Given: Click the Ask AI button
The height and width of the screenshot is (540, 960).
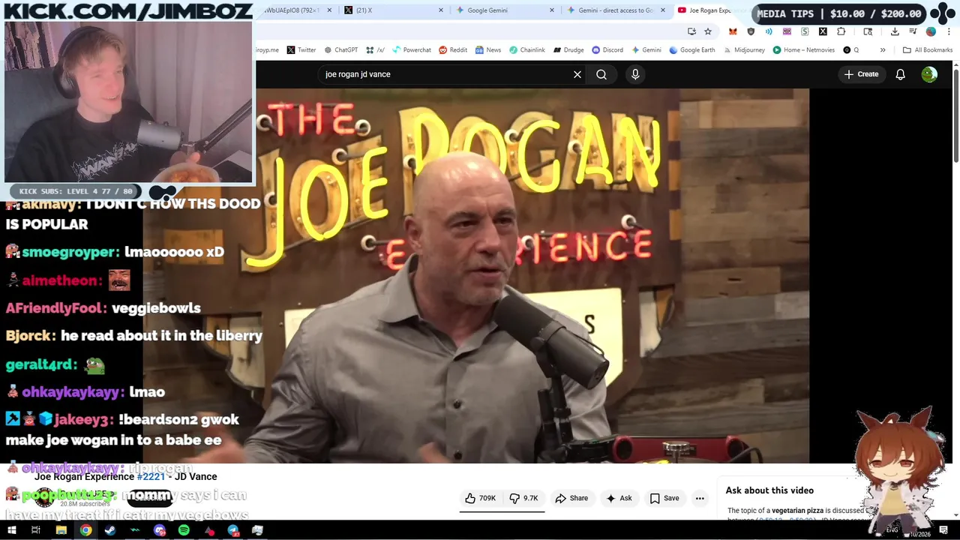Looking at the screenshot, I should 619,498.
